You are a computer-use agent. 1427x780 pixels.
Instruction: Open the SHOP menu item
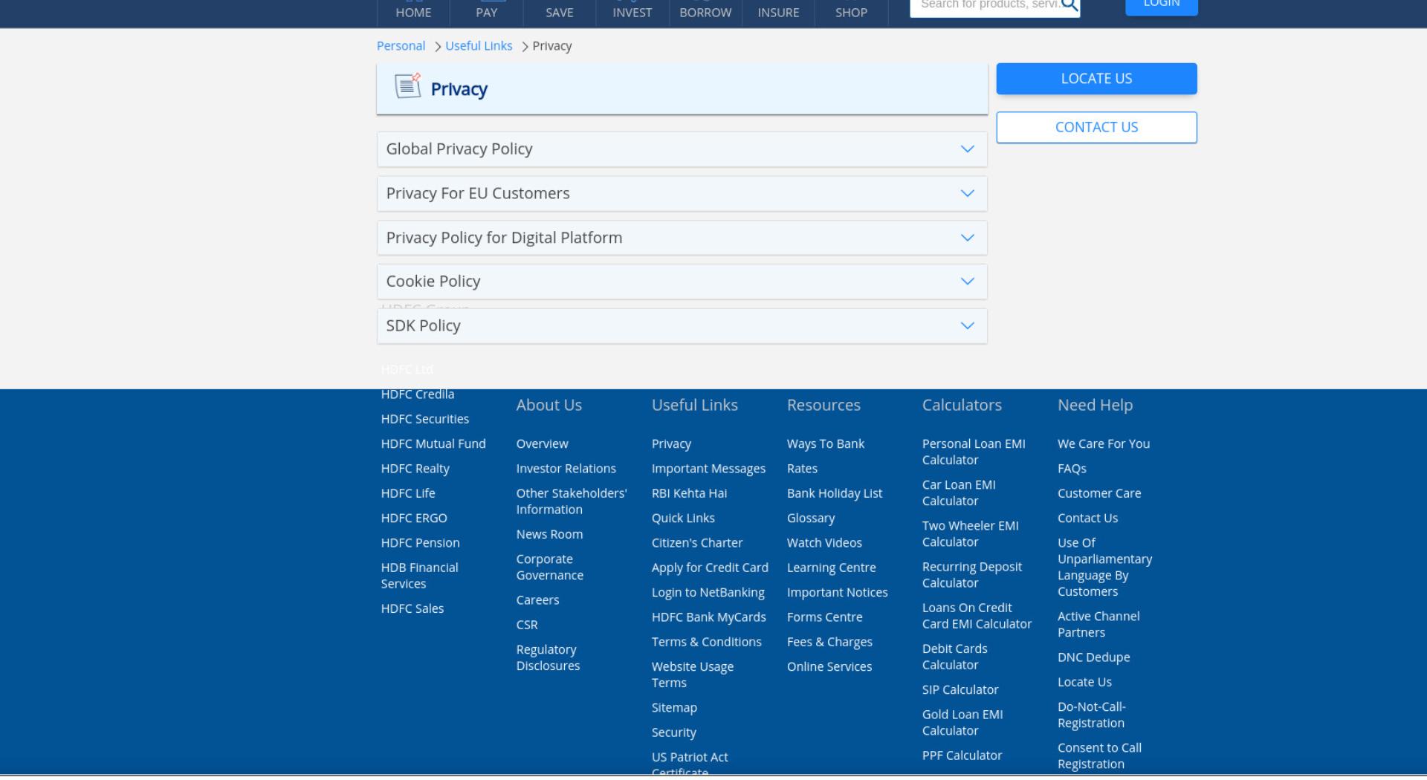[851, 13]
